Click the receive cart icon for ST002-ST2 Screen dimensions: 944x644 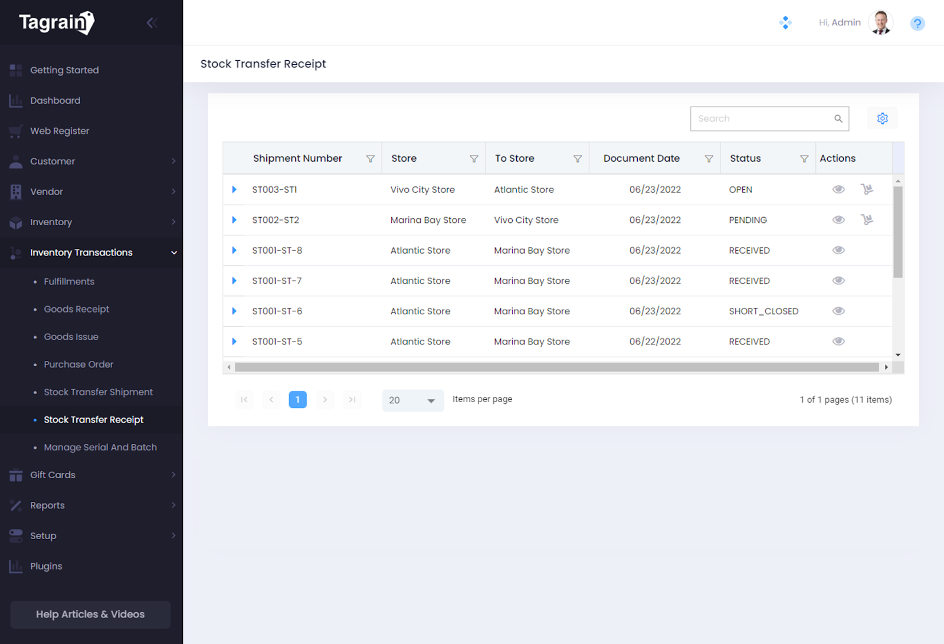point(866,220)
